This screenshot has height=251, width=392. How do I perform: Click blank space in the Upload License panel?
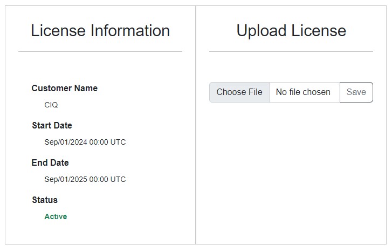(291, 173)
